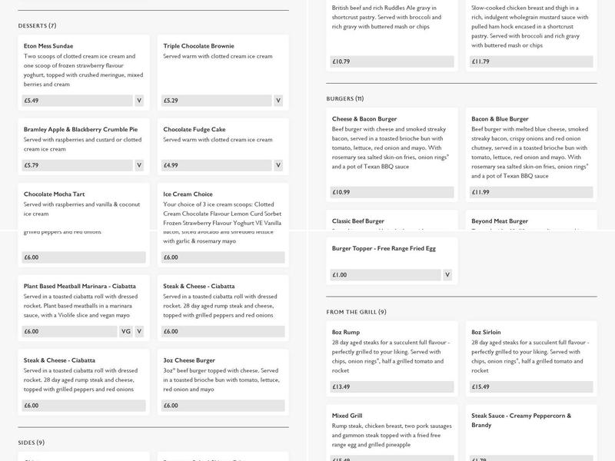Open the Bacon & Blue Burger item
Screen dimensions: 615x461
coord(500,119)
